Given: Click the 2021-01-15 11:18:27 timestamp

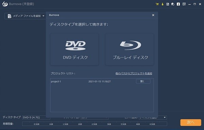Looking at the screenshot, I should [x=100, y=82].
